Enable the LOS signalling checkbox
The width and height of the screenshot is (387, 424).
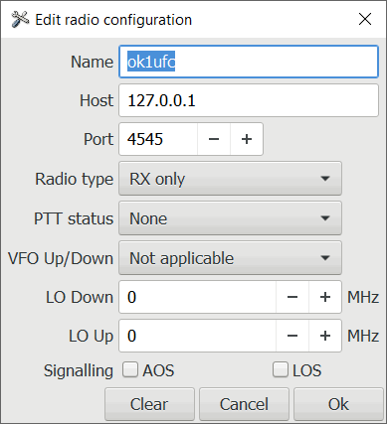coord(281,369)
